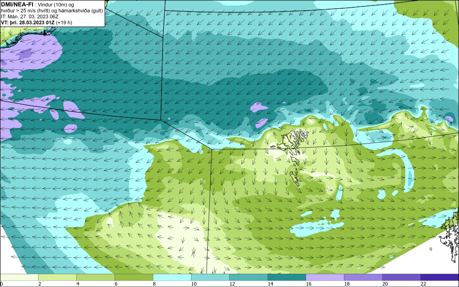Click the '(+19 h)' forecast offset text
459x287 pixels.
64,22
